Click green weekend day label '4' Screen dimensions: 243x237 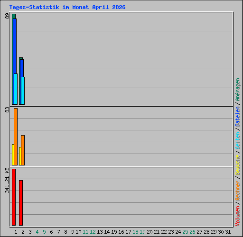coord(37,232)
